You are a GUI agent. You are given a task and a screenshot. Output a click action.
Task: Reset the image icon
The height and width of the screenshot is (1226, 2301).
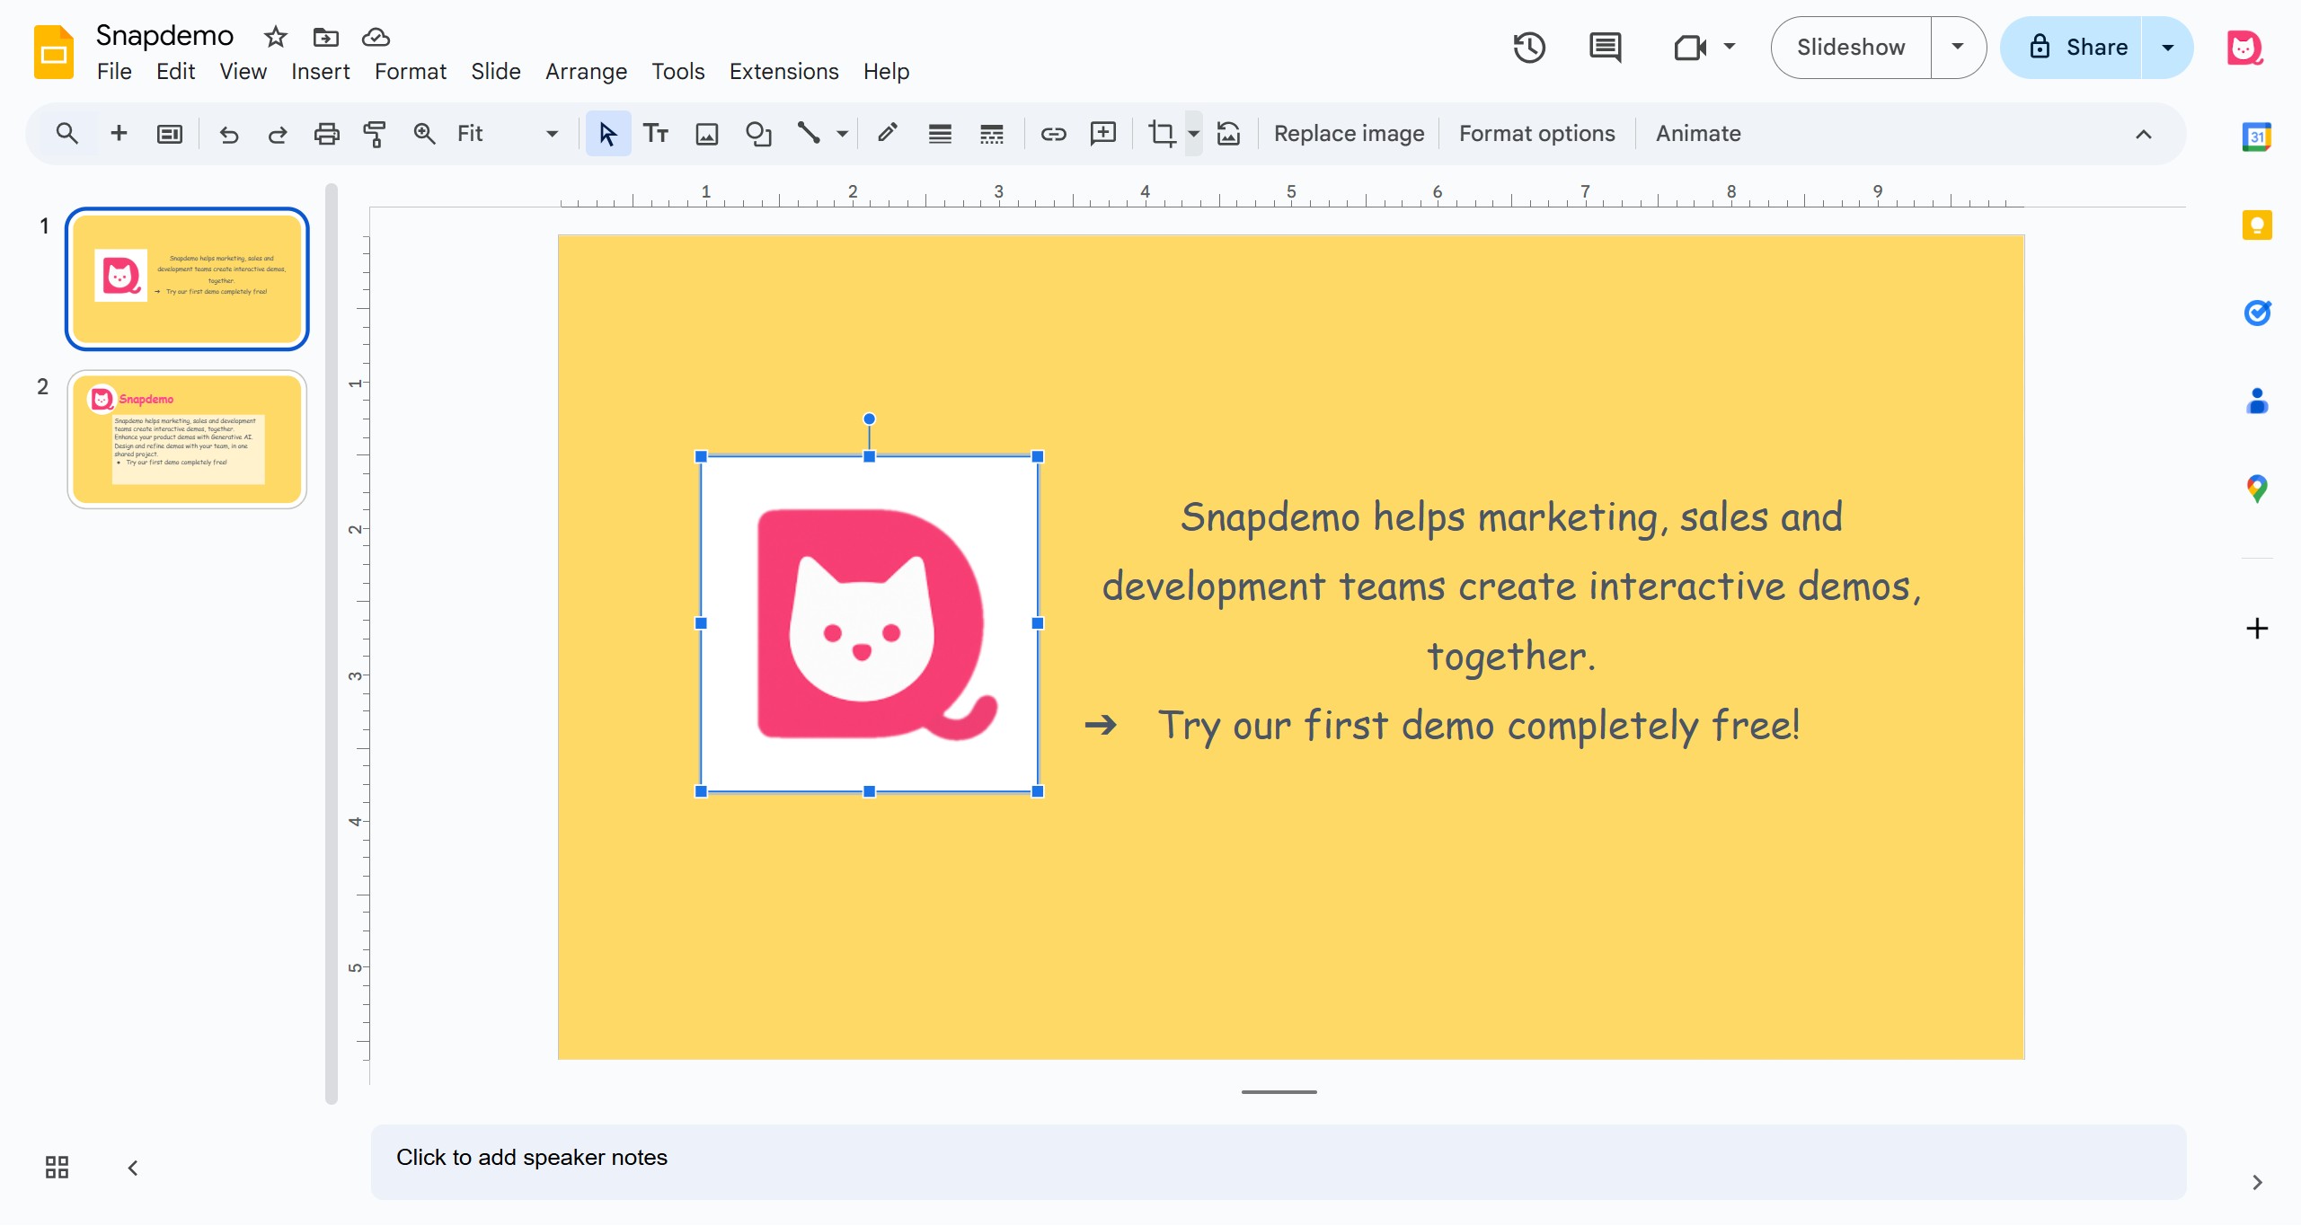[1228, 134]
